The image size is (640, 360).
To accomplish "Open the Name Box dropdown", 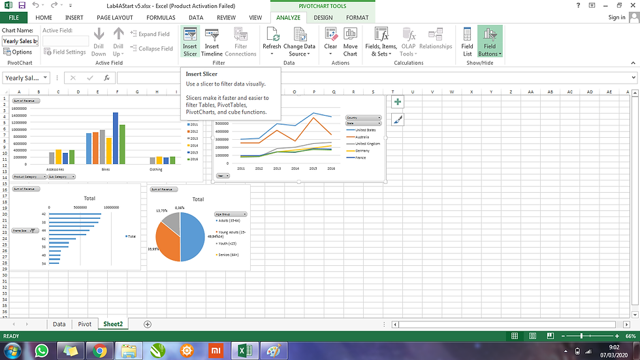I will (x=45, y=78).
